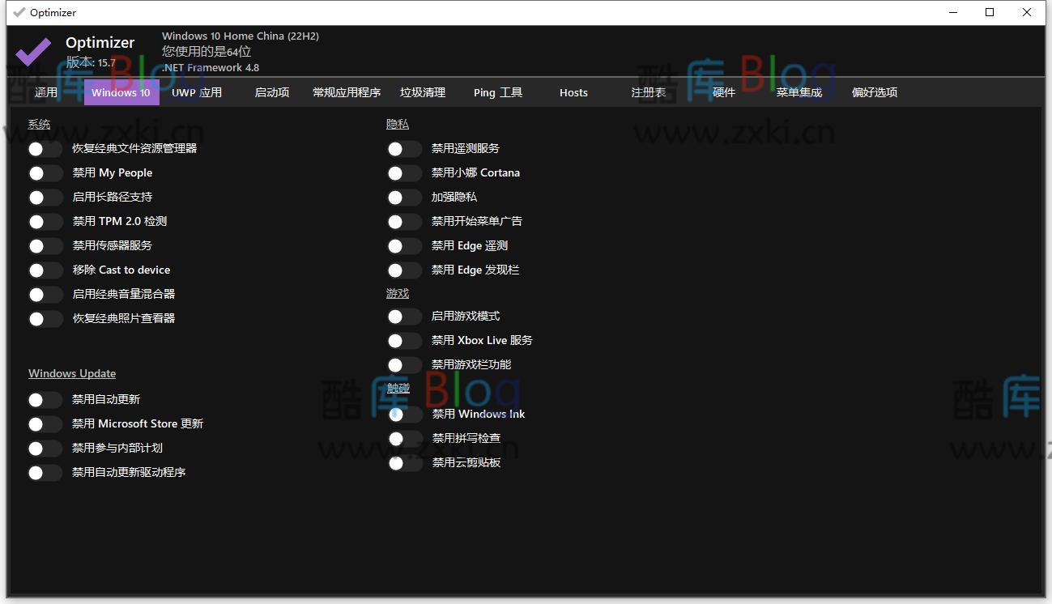This screenshot has width=1052, height=604.
Task: Switch to the 启动项 tab
Action: pos(271,92)
